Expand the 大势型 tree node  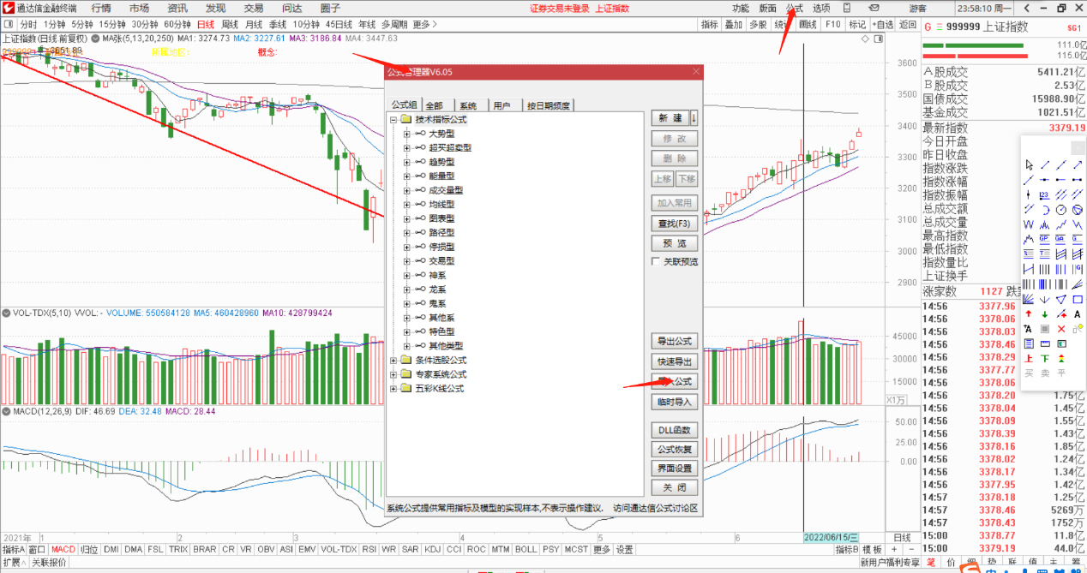tap(407, 134)
